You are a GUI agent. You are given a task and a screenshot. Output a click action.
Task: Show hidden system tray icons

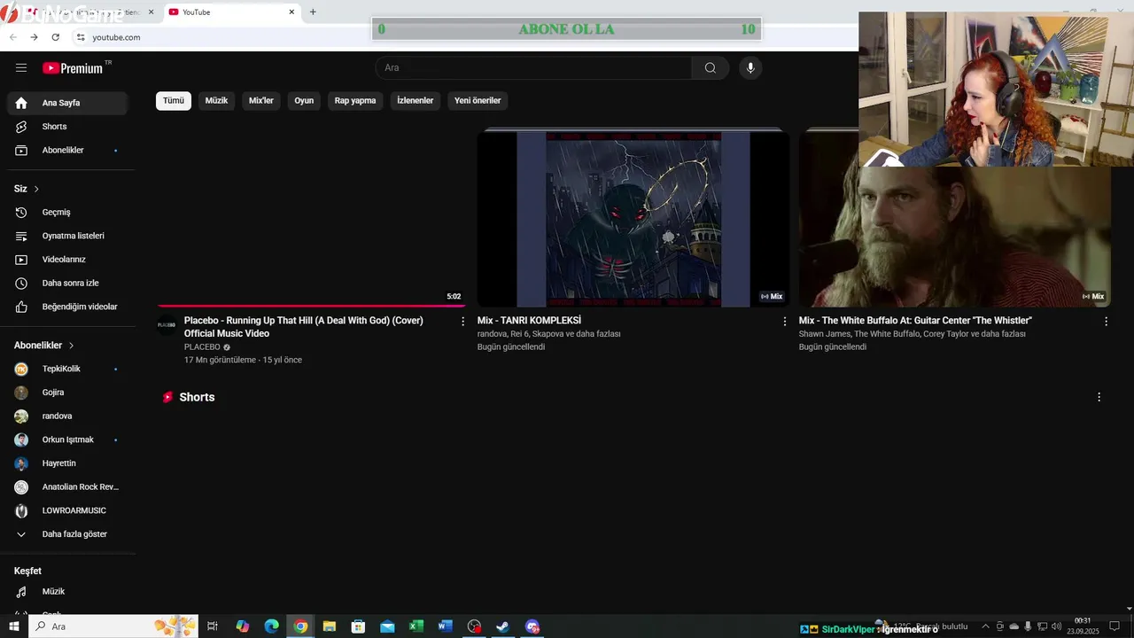point(984,626)
